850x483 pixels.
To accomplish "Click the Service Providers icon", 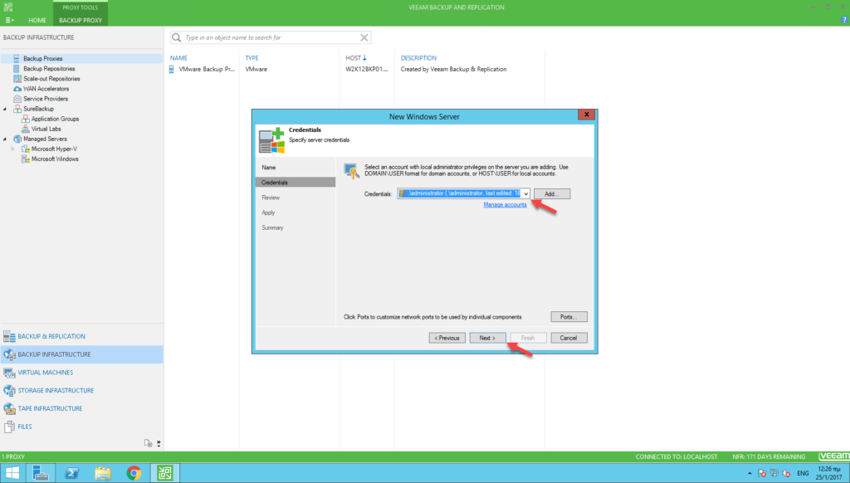I will (x=17, y=99).
